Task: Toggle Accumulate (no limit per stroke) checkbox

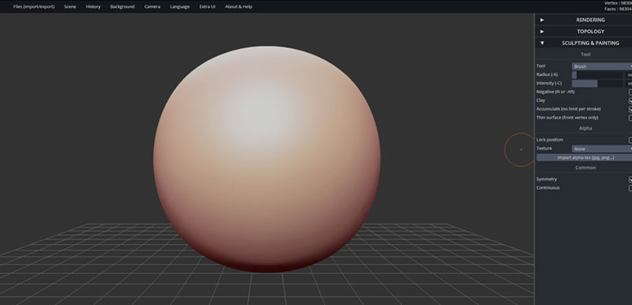Action: (630, 109)
